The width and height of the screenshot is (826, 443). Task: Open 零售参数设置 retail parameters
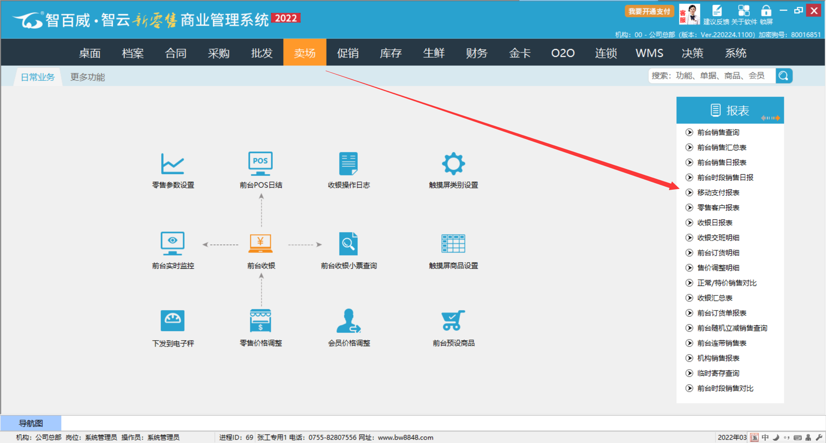tap(173, 164)
